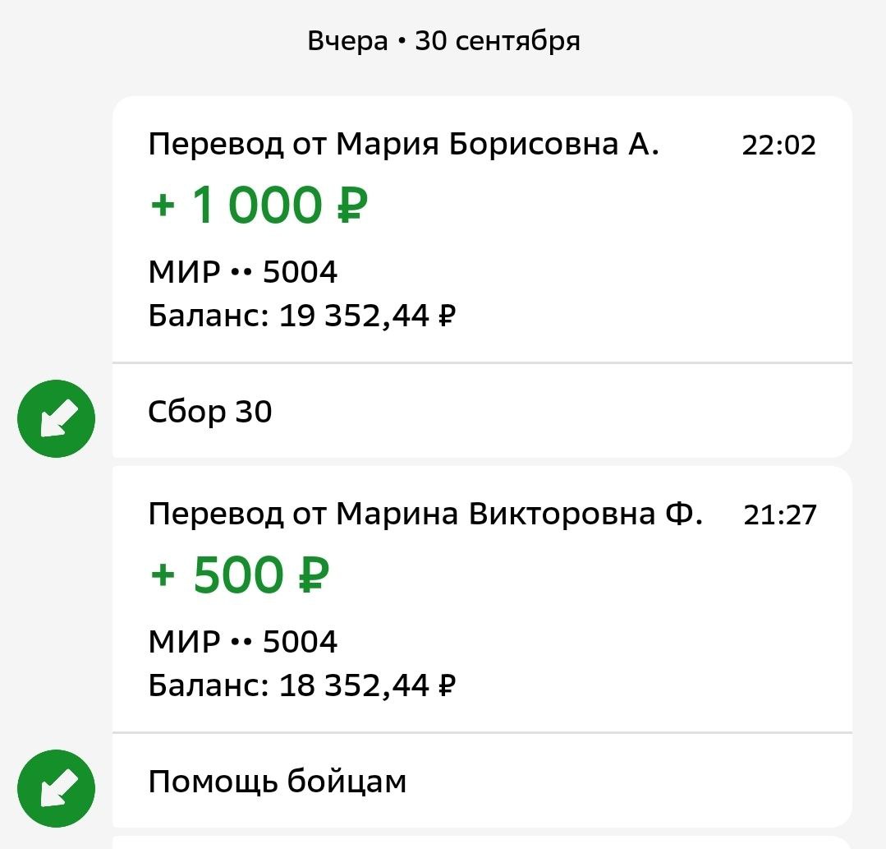
Task: Open the partially visible card at bottom
Action: coord(481,842)
